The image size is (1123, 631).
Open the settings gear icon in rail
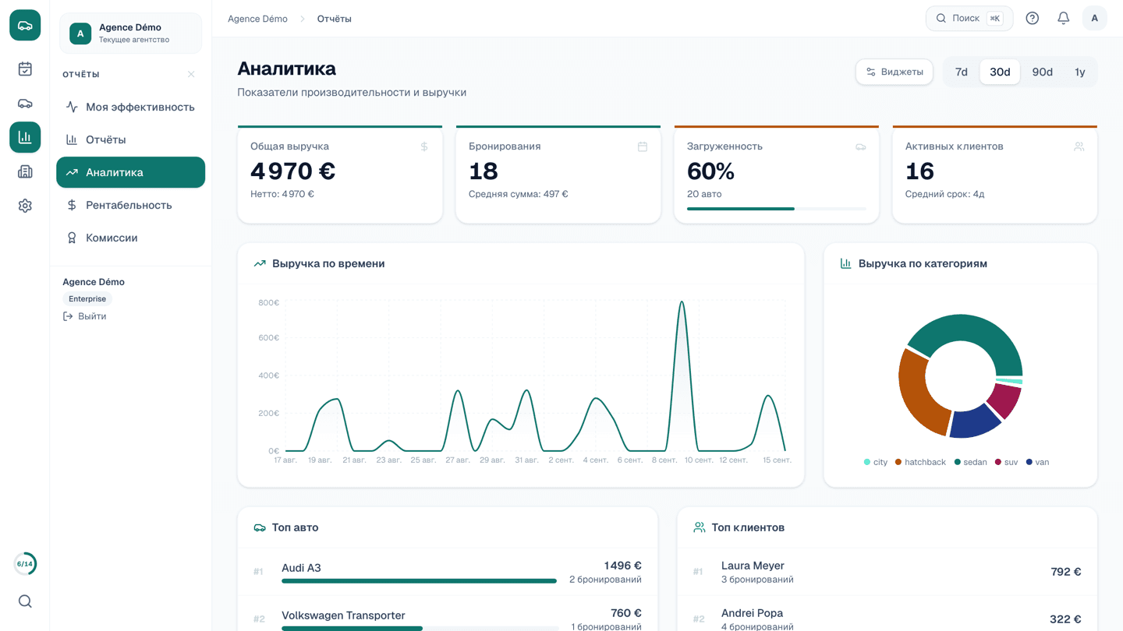pos(25,206)
